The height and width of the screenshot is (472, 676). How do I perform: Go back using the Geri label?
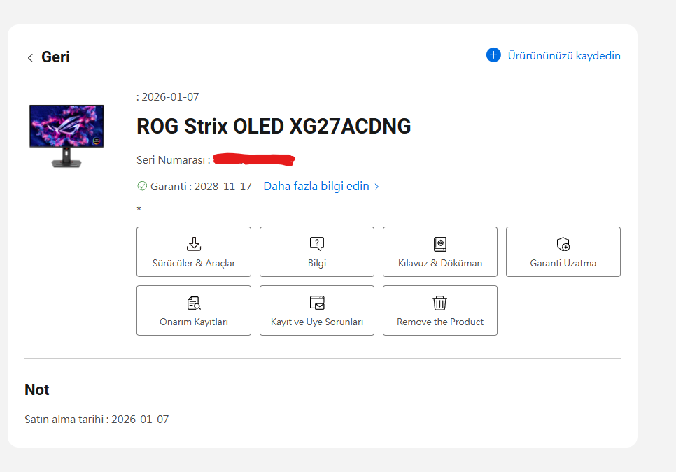point(55,57)
